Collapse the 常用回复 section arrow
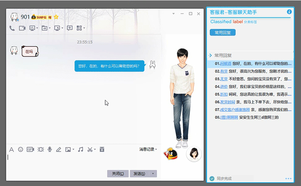 tap(210, 55)
